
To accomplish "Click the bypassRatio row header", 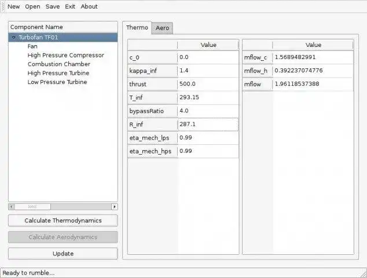I will [x=153, y=111].
